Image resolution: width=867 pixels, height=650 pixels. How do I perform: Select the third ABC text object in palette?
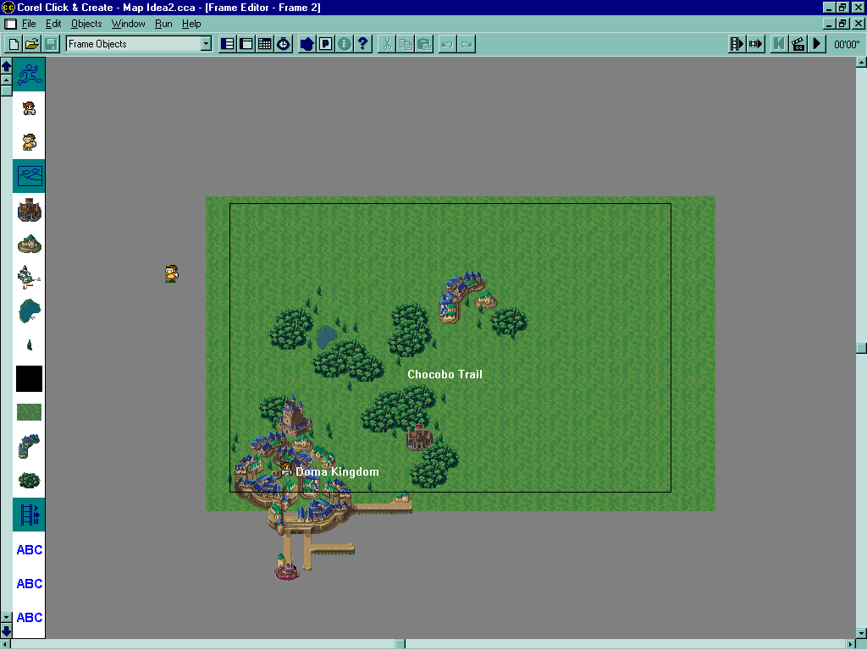30,617
